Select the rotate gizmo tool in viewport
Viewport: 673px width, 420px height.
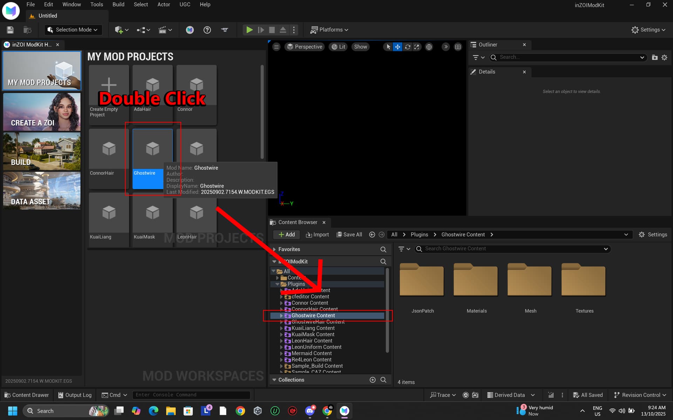pyautogui.click(x=407, y=47)
